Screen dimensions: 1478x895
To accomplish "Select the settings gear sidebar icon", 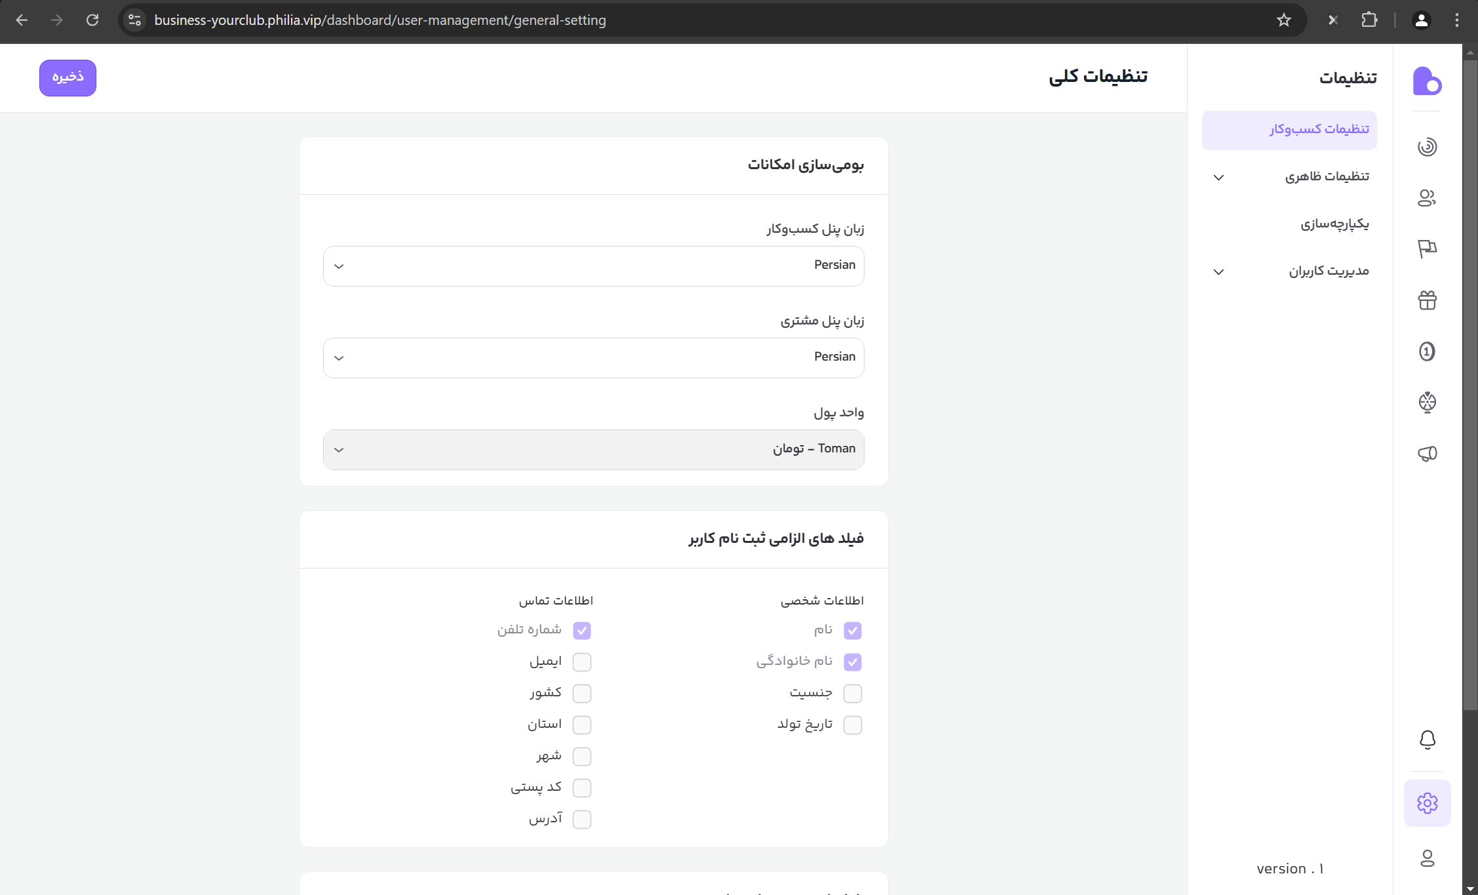I will point(1427,803).
